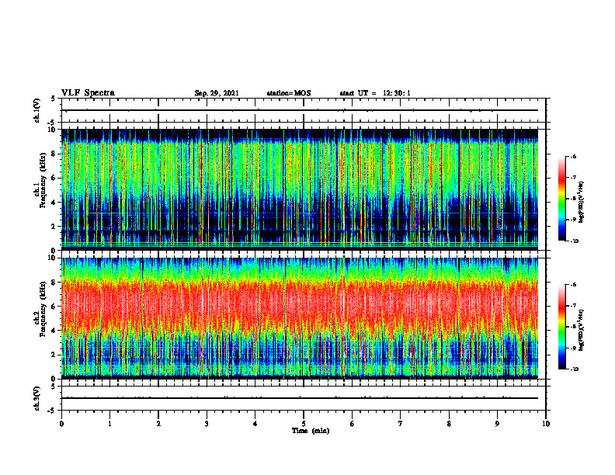Select the "station=MOS" header text
Viewport: 615px width, 475px height.
pos(289,93)
